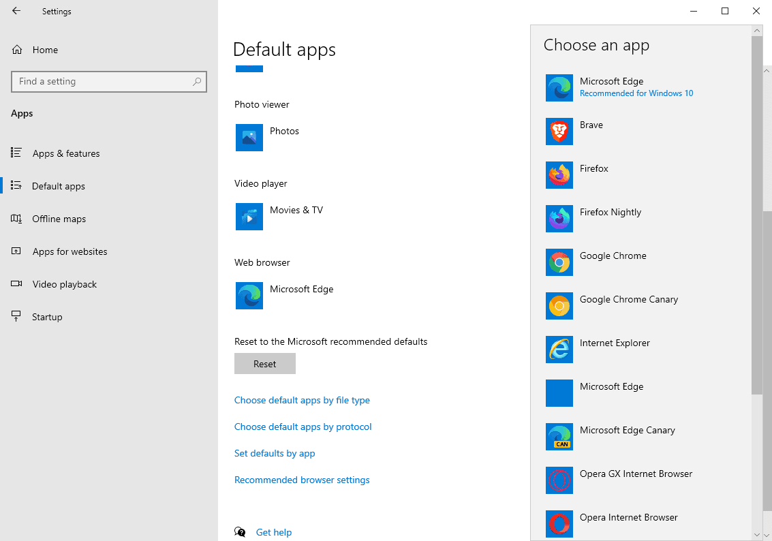Select the Apps & features icon
Viewport: 772px width, 541px height.
point(16,153)
